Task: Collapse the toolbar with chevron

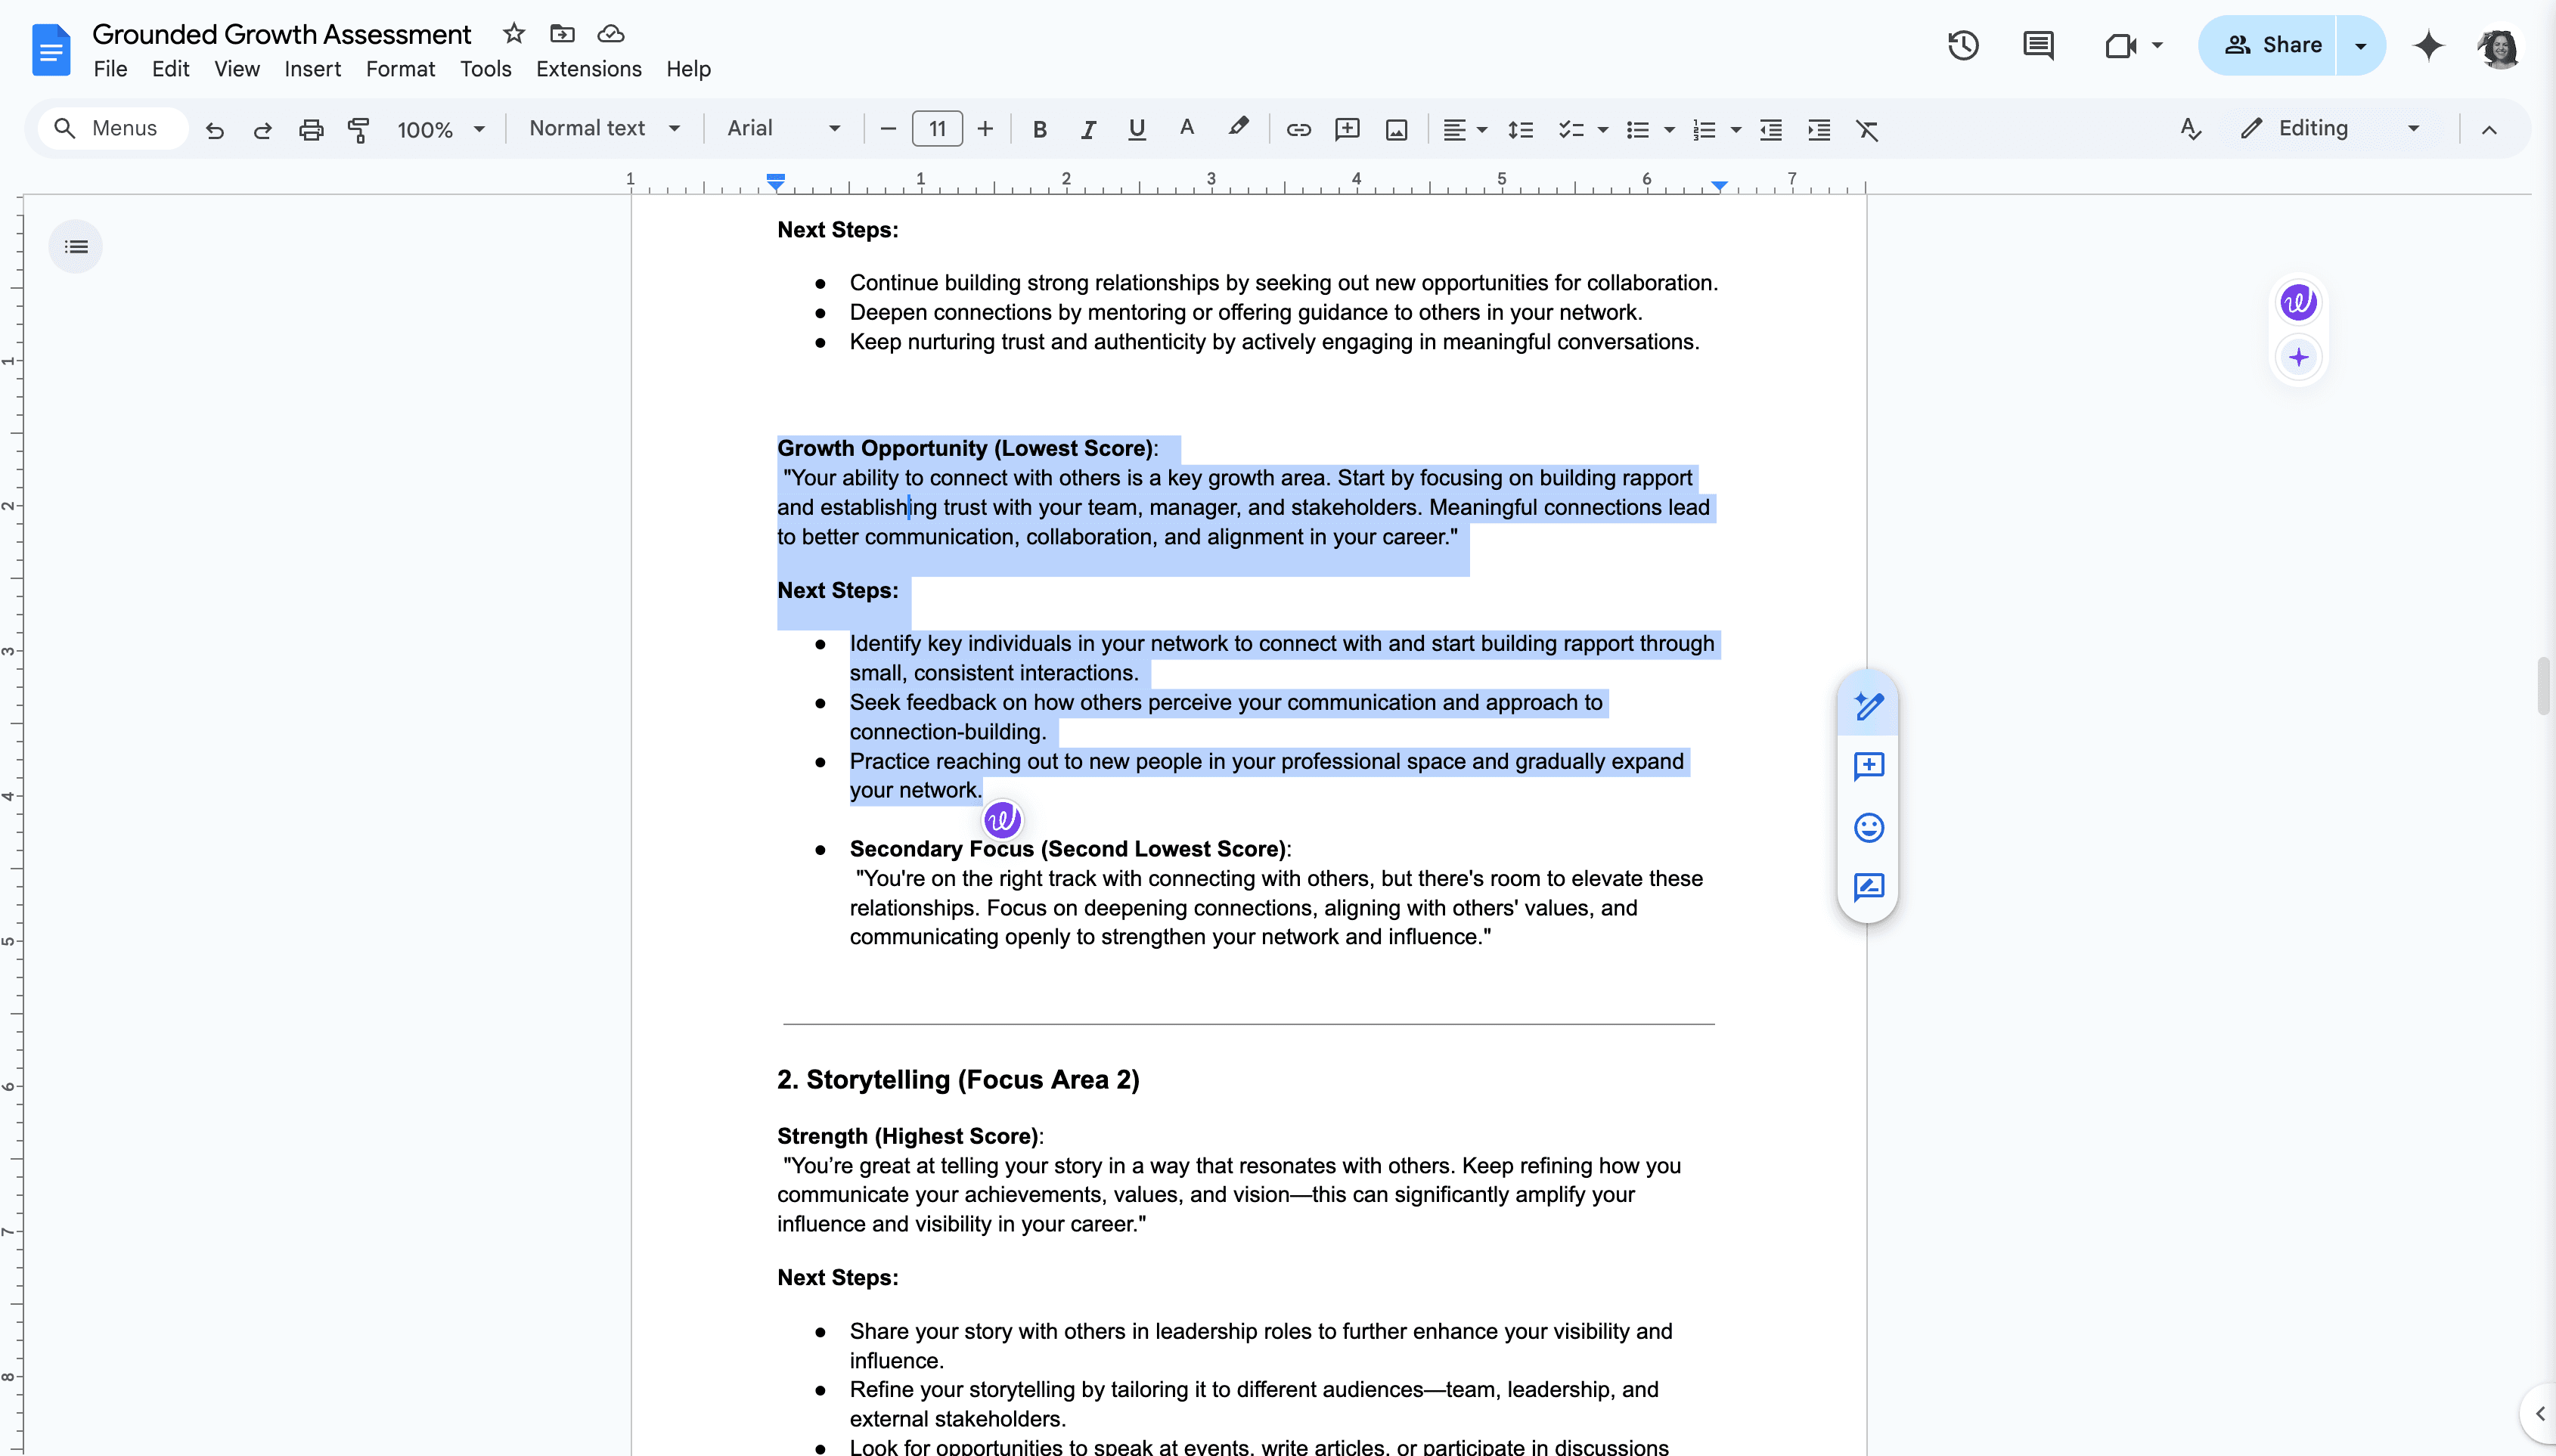Action: point(2489,129)
